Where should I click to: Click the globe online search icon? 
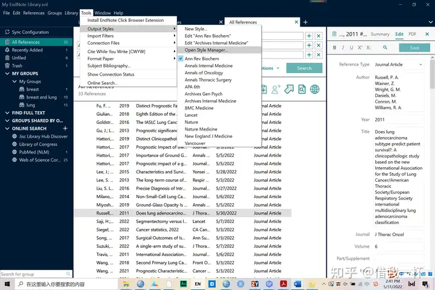click(315, 89)
